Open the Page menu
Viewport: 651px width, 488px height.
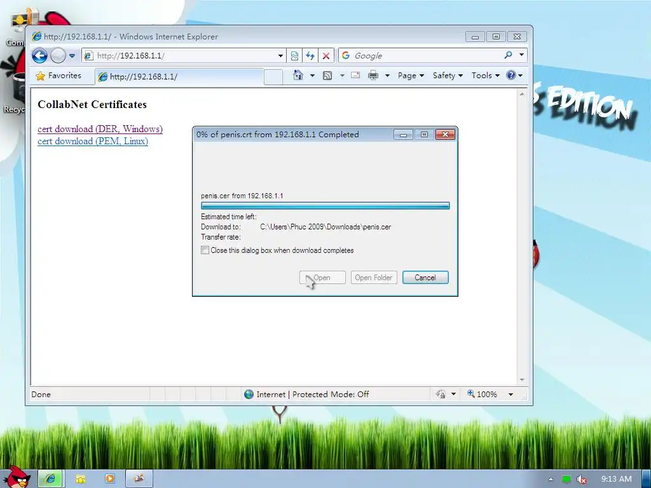411,76
